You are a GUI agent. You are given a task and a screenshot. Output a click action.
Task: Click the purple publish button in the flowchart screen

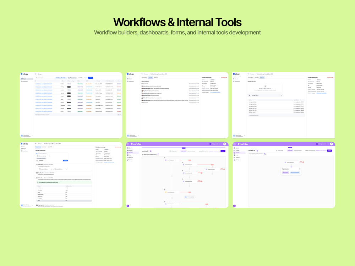pos(223,151)
